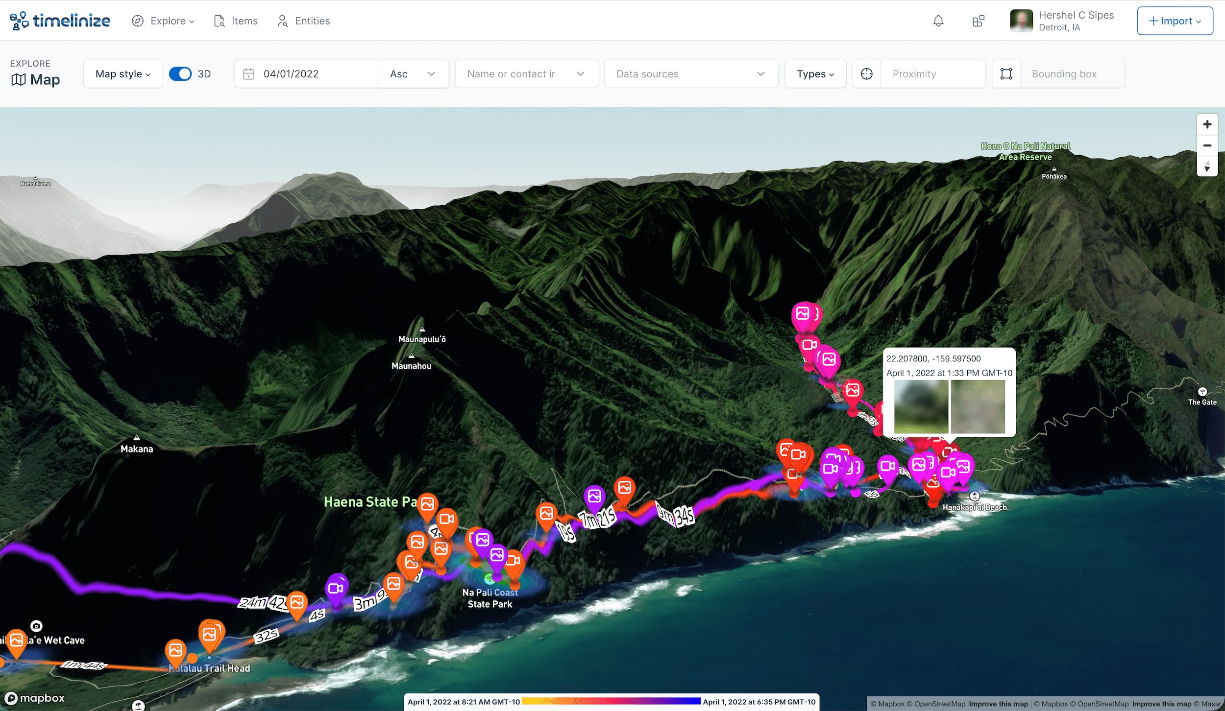Open the Data sources dropdown
Viewport: 1225px width, 711px height.
click(x=690, y=74)
